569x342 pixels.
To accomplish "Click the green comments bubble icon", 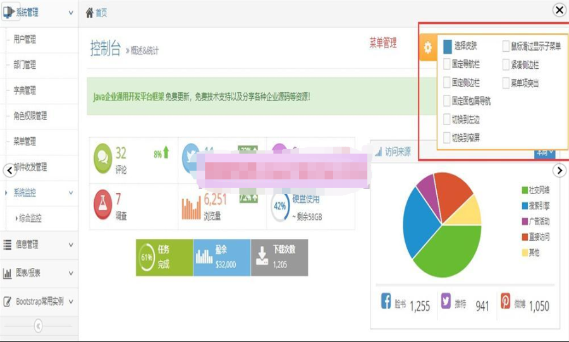I will pyautogui.click(x=102, y=159).
